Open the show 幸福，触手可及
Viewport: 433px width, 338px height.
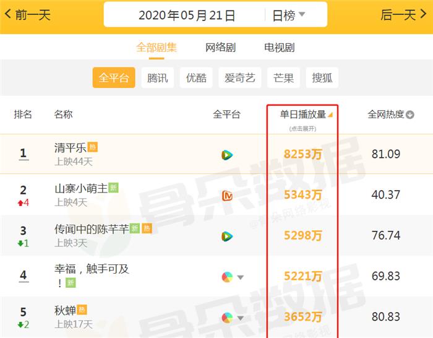(x=92, y=269)
